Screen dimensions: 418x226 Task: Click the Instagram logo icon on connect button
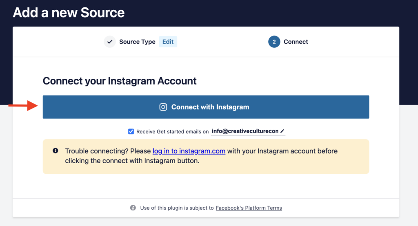coord(163,107)
